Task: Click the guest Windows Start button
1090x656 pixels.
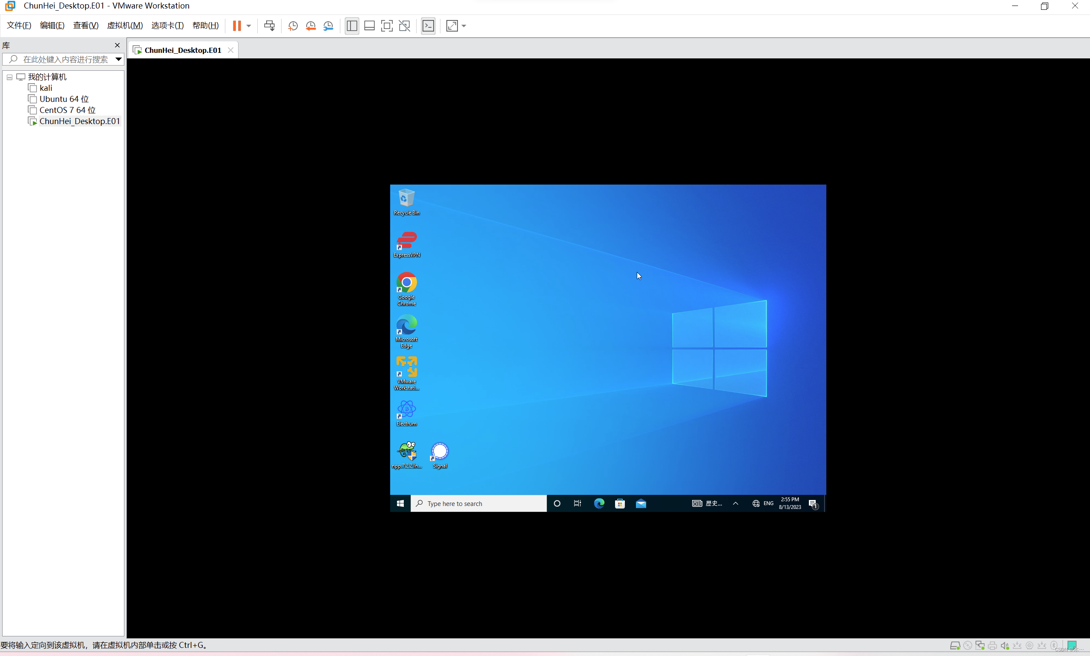Action: click(400, 503)
